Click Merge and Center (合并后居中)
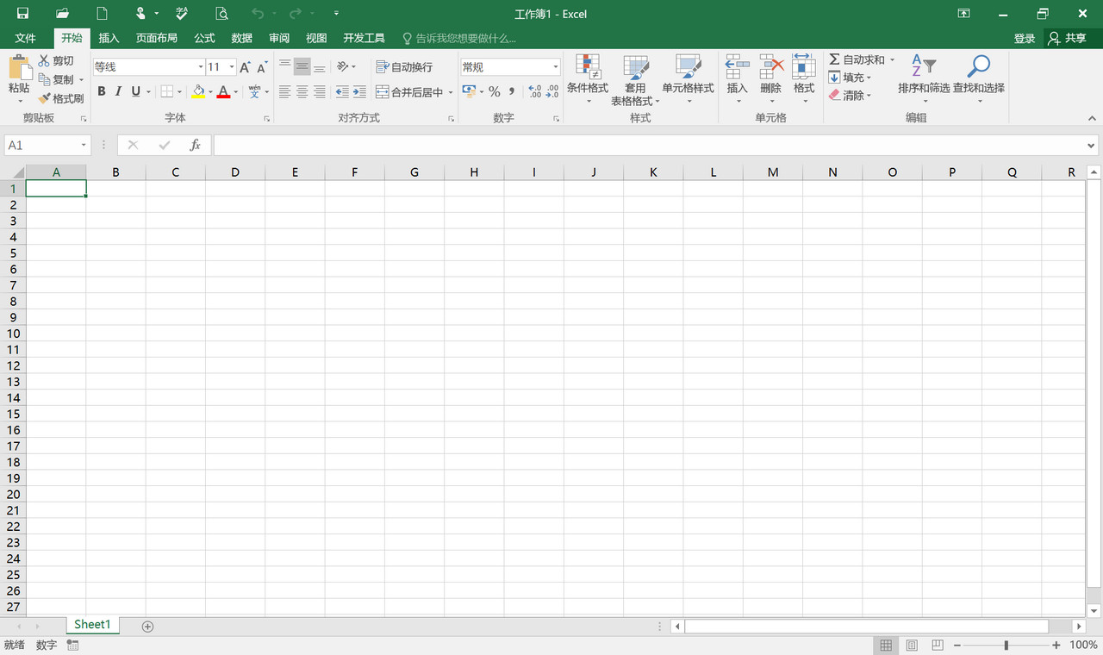Screen dimensions: 1103x655 pyautogui.click(x=410, y=91)
